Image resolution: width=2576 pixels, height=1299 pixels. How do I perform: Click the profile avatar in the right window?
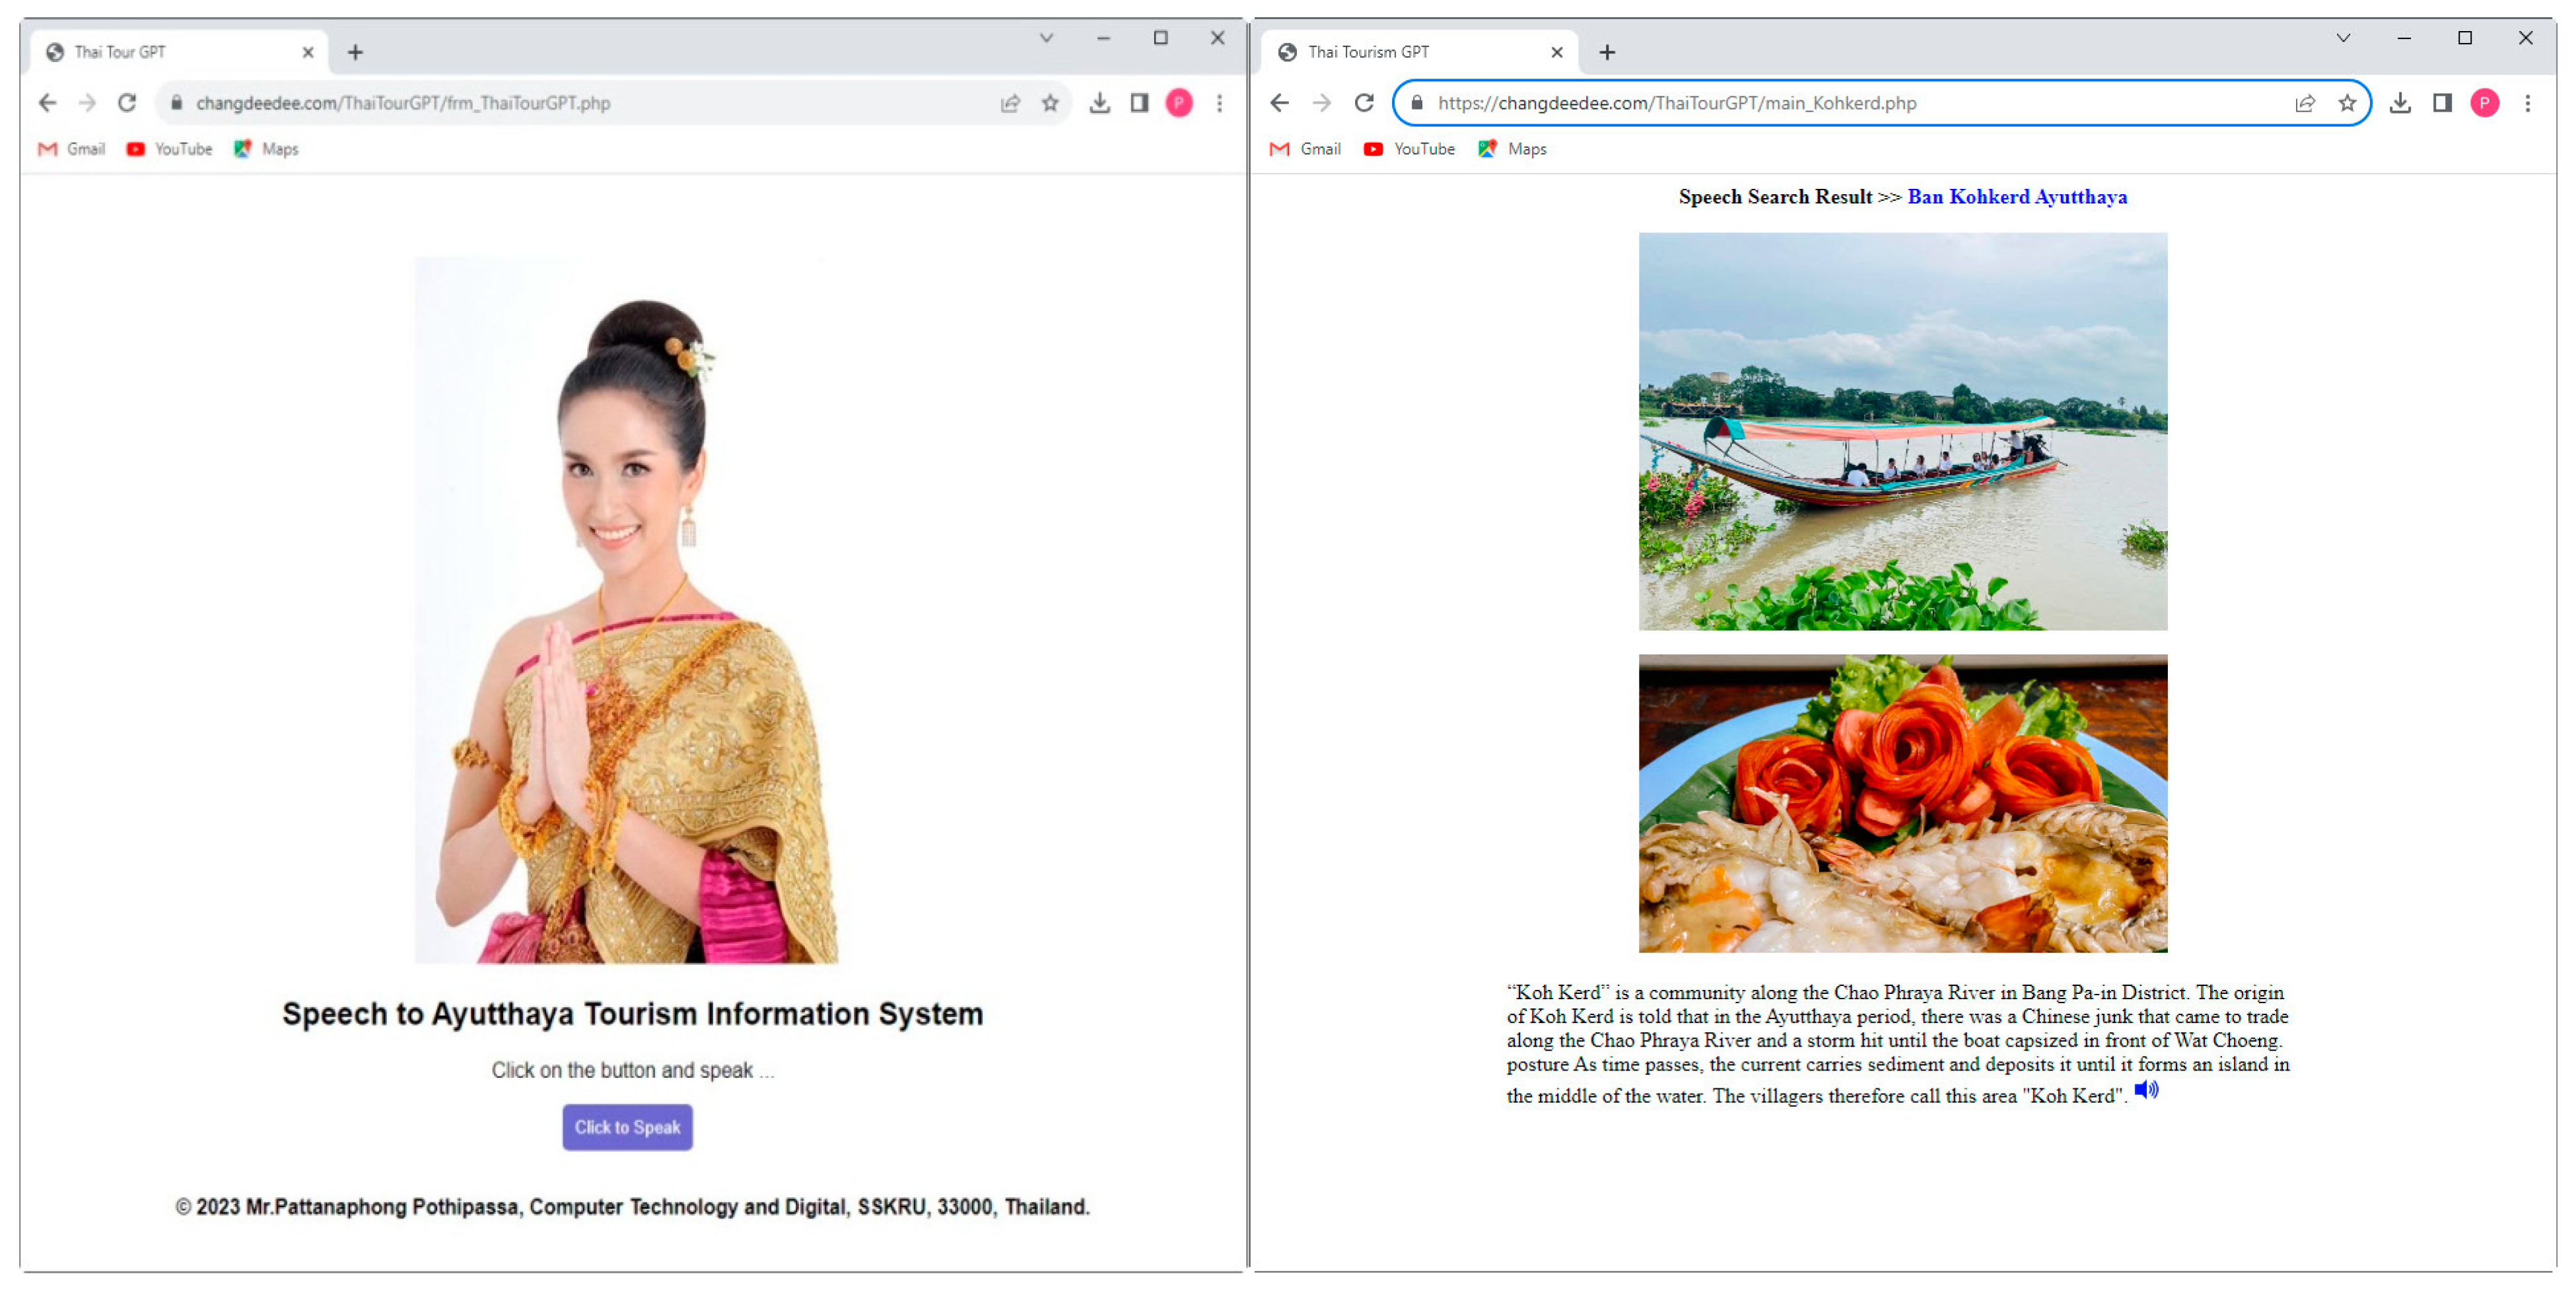[2484, 103]
